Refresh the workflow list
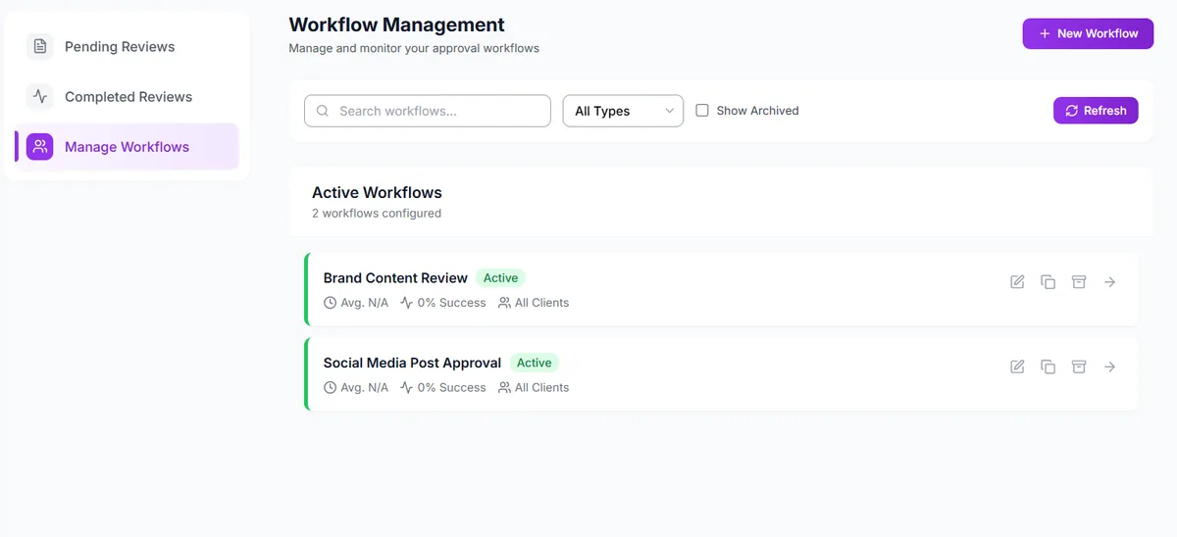 [x=1096, y=111]
